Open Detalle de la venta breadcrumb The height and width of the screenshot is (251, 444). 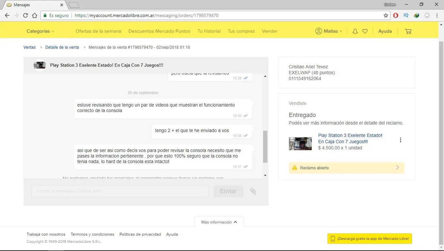(x=62, y=47)
